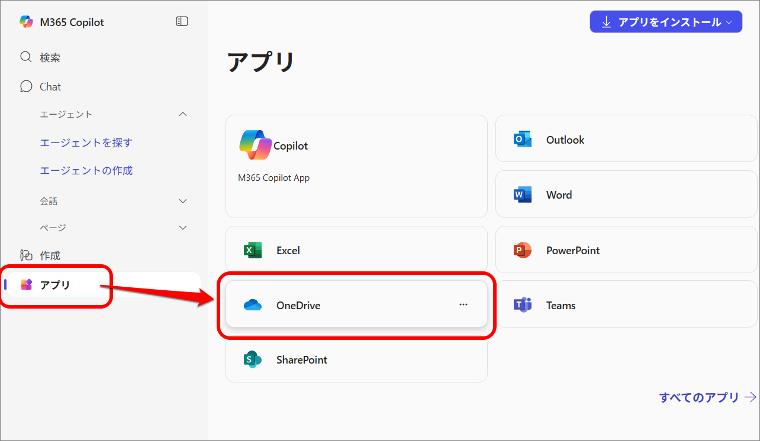Open the Copilot app card
Image resolution: width=760 pixels, height=441 pixels.
pyautogui.click(x=356, y=167)
